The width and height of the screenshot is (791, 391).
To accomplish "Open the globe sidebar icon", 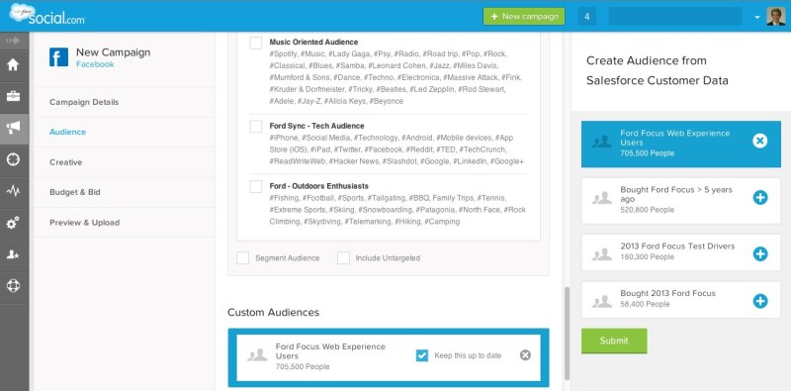I will [14, 286].
